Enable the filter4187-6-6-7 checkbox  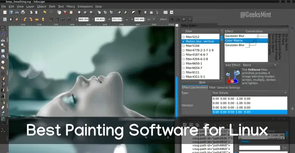click(184, 55)
